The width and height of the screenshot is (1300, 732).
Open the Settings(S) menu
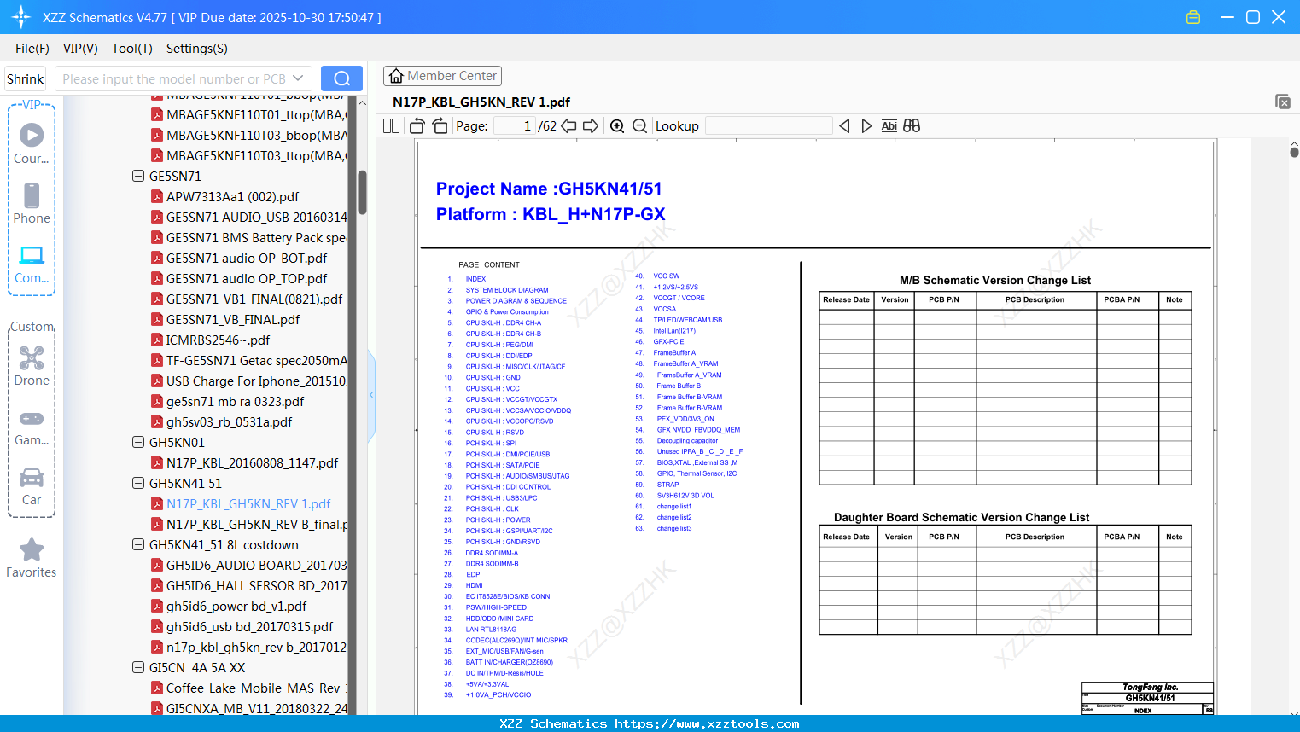[197, 49]
